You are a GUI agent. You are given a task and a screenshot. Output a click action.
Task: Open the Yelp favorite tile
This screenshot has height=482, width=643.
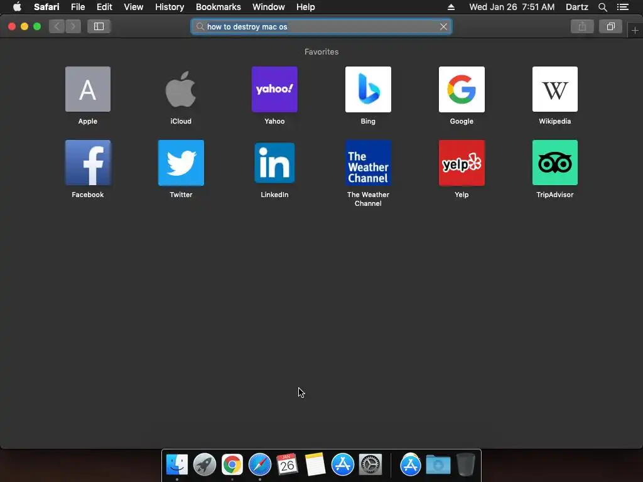point(462,163)
